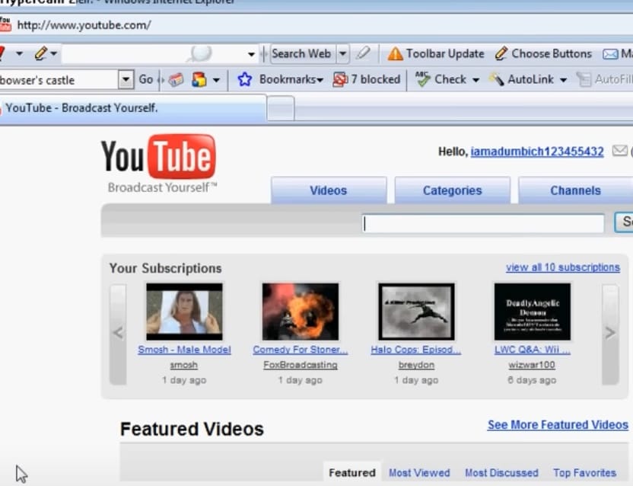
Task: Open view all 10 subscriptions link
Action: [x=563, y=267]
